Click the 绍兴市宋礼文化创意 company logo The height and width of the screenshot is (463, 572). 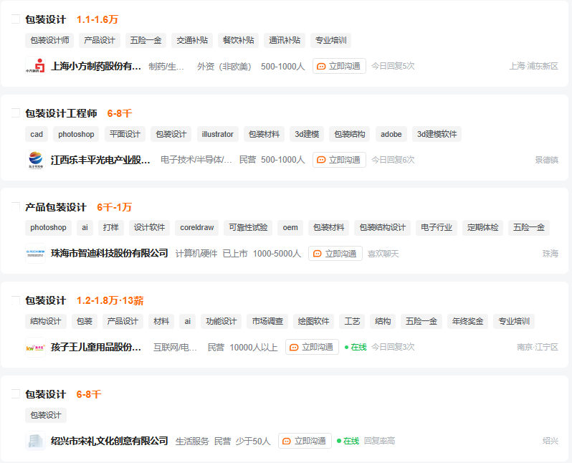coord(35,441)
